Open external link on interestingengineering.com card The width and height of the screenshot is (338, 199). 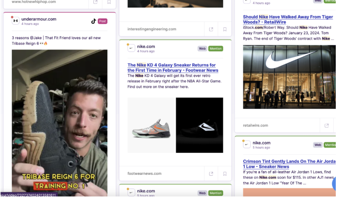coord(211,29)
